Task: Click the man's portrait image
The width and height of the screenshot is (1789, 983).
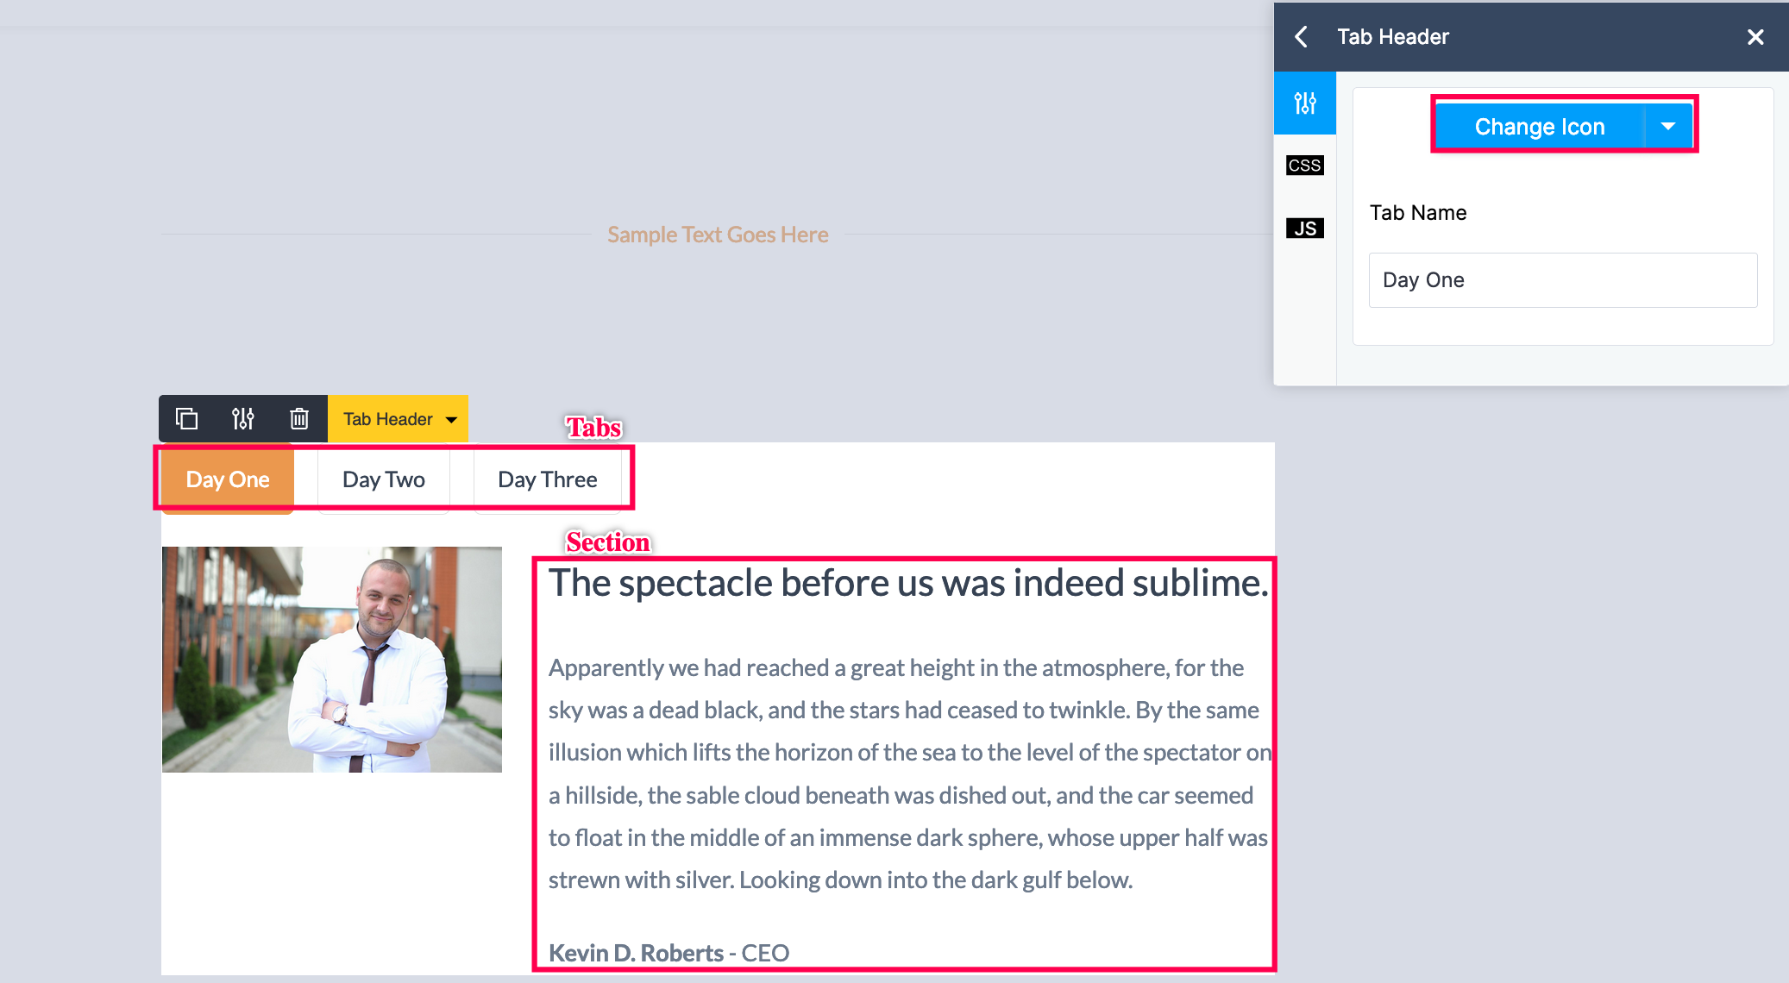Action: [332, 660]
